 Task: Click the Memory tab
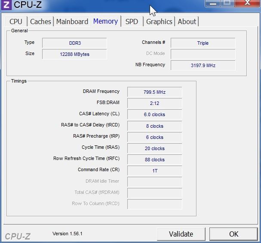[x=105, y=21]
